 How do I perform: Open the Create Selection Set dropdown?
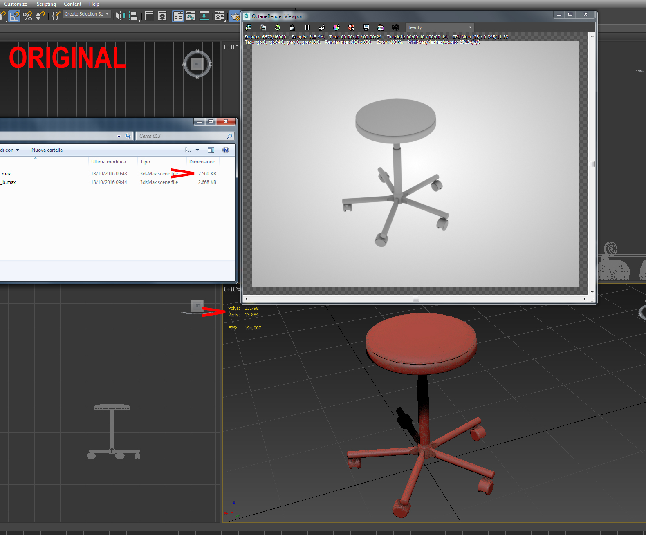pos(87,14)
